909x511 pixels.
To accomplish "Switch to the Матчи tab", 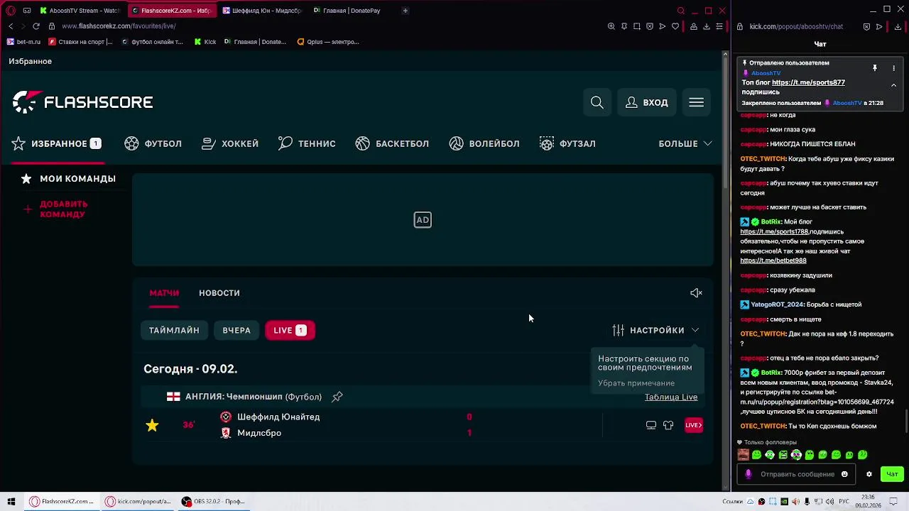I will [x=164, y=293].
